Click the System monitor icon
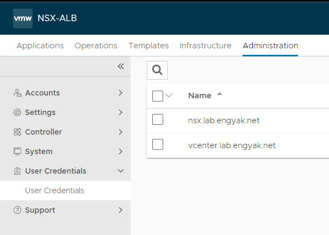Viewport: 329px width, 235px height. pos(17,151)
